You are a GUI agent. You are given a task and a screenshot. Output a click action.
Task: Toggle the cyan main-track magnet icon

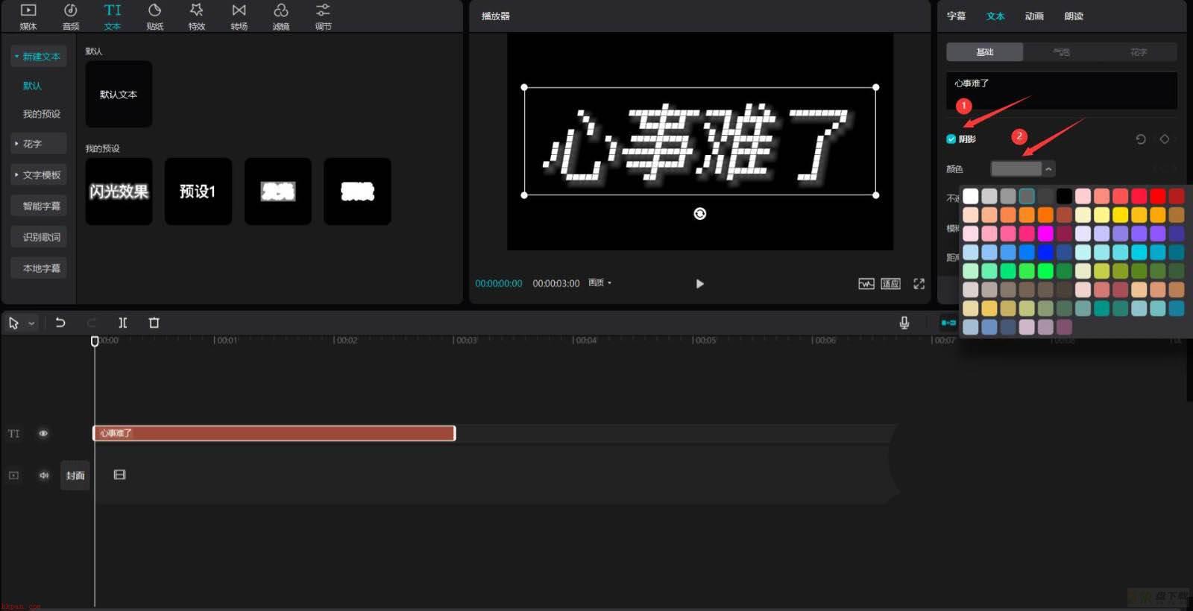coord(948,323)
